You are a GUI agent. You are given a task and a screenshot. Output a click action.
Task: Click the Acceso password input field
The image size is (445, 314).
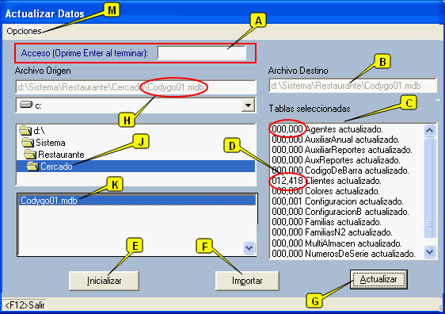[202, 53]
